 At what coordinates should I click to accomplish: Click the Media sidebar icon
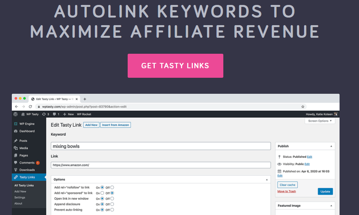(16, 148)
